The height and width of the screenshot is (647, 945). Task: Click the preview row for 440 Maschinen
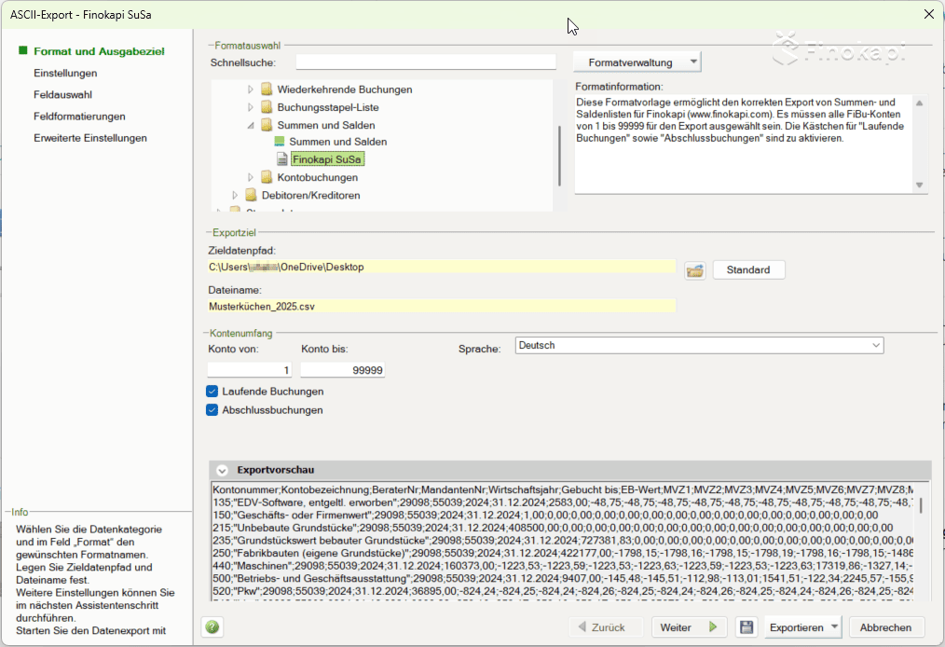coord(563,566)
